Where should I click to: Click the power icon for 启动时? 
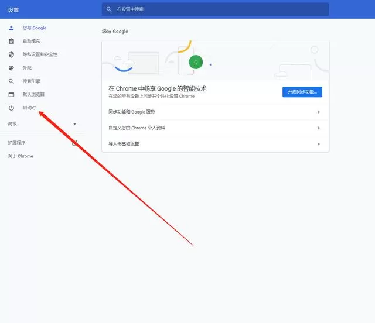[x=11, y=108]
